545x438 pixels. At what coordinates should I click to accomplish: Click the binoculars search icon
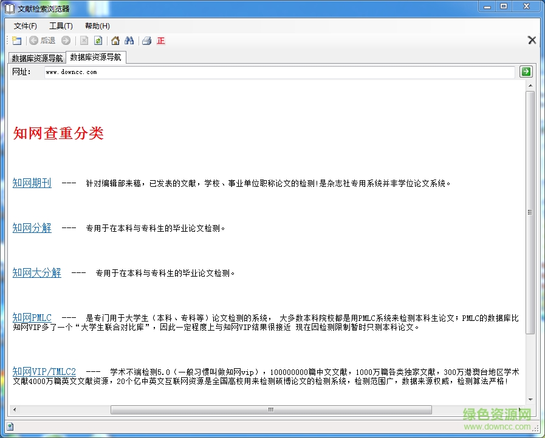coord(129,41)
